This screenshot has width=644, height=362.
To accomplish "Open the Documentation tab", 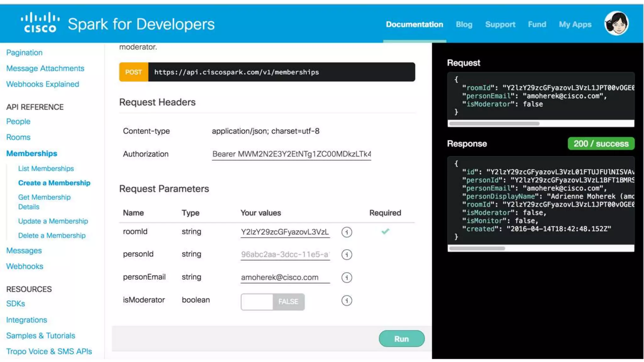I will point(414,25).
